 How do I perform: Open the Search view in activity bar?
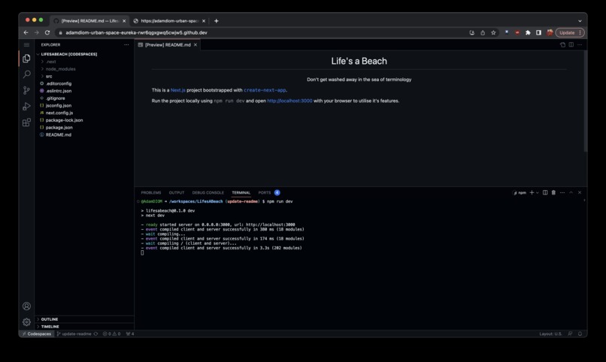[x=26, y=74]
